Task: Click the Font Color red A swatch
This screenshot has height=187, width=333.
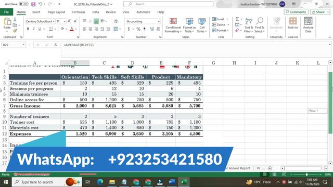Action: click(72, 29)
